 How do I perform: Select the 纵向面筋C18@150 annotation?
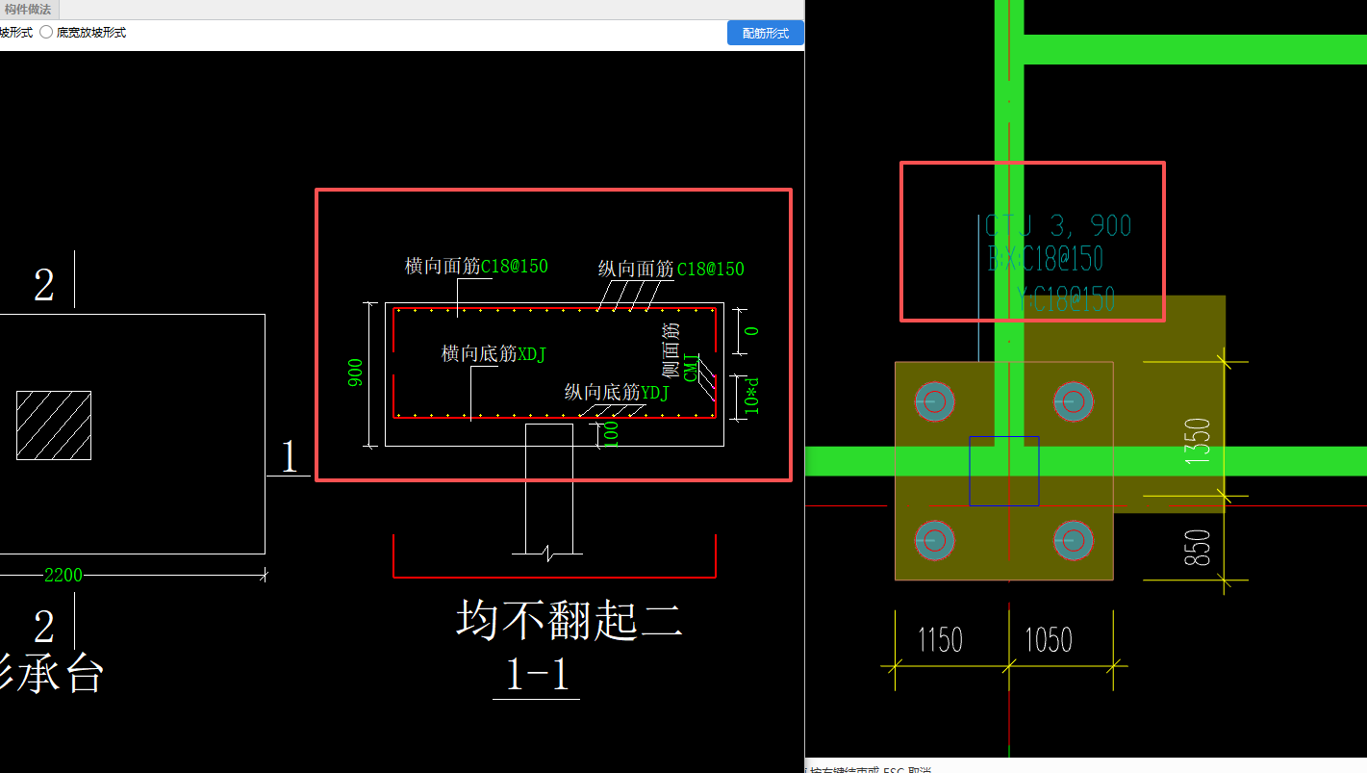point(669,269)
